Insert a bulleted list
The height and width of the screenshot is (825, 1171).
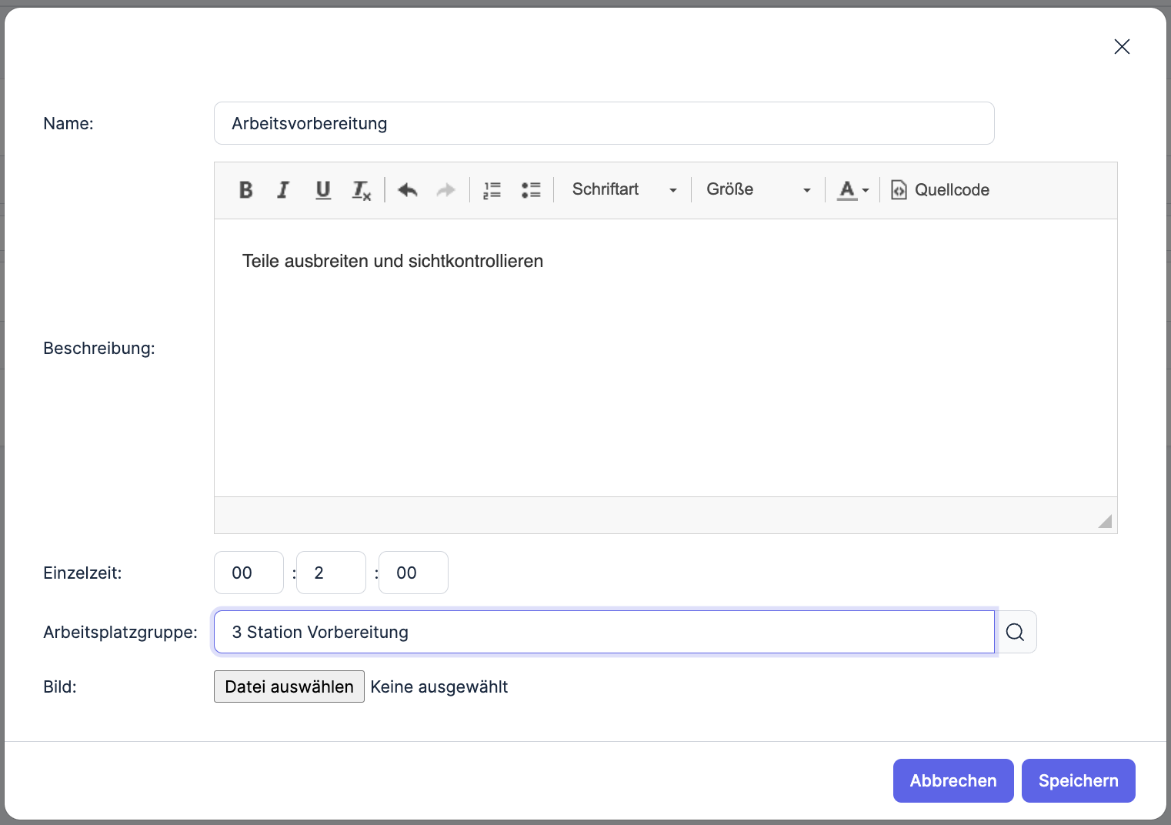(531, 190)
